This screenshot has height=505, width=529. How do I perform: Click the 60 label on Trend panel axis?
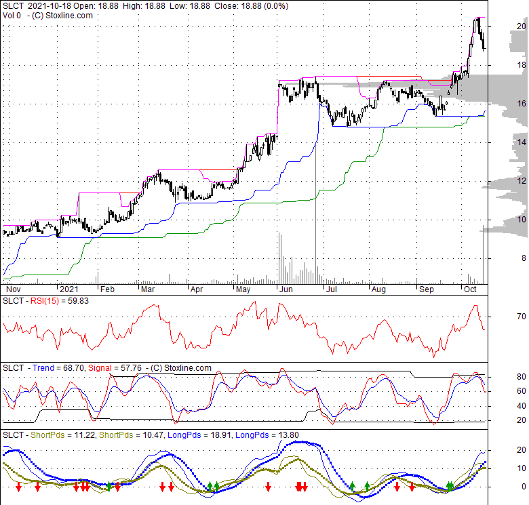[x=522, y=391]
